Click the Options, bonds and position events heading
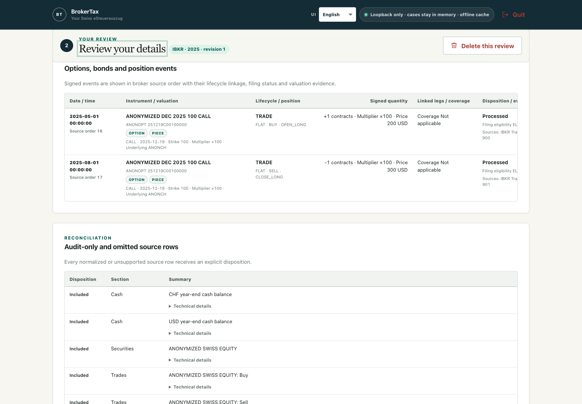Image resolution: width=582 pixels, height=404 pixels. 120,69
